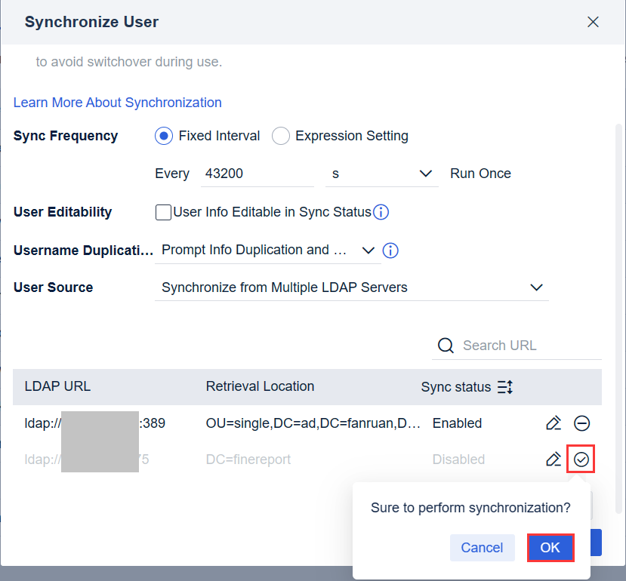The height and width of the screenshot is (581, 626).
Task: Select the Fixed Interval radio button
Action: [x=163, y=136]
